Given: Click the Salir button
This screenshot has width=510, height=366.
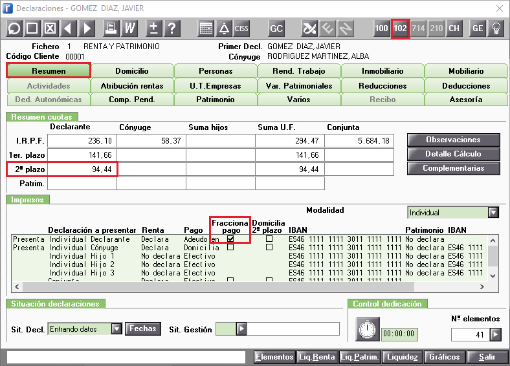Looking at the screenshot, I should 487,357.
